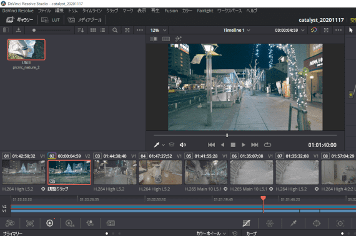Play forward
Screen dimensions: 356x236
tap(244, 145)
